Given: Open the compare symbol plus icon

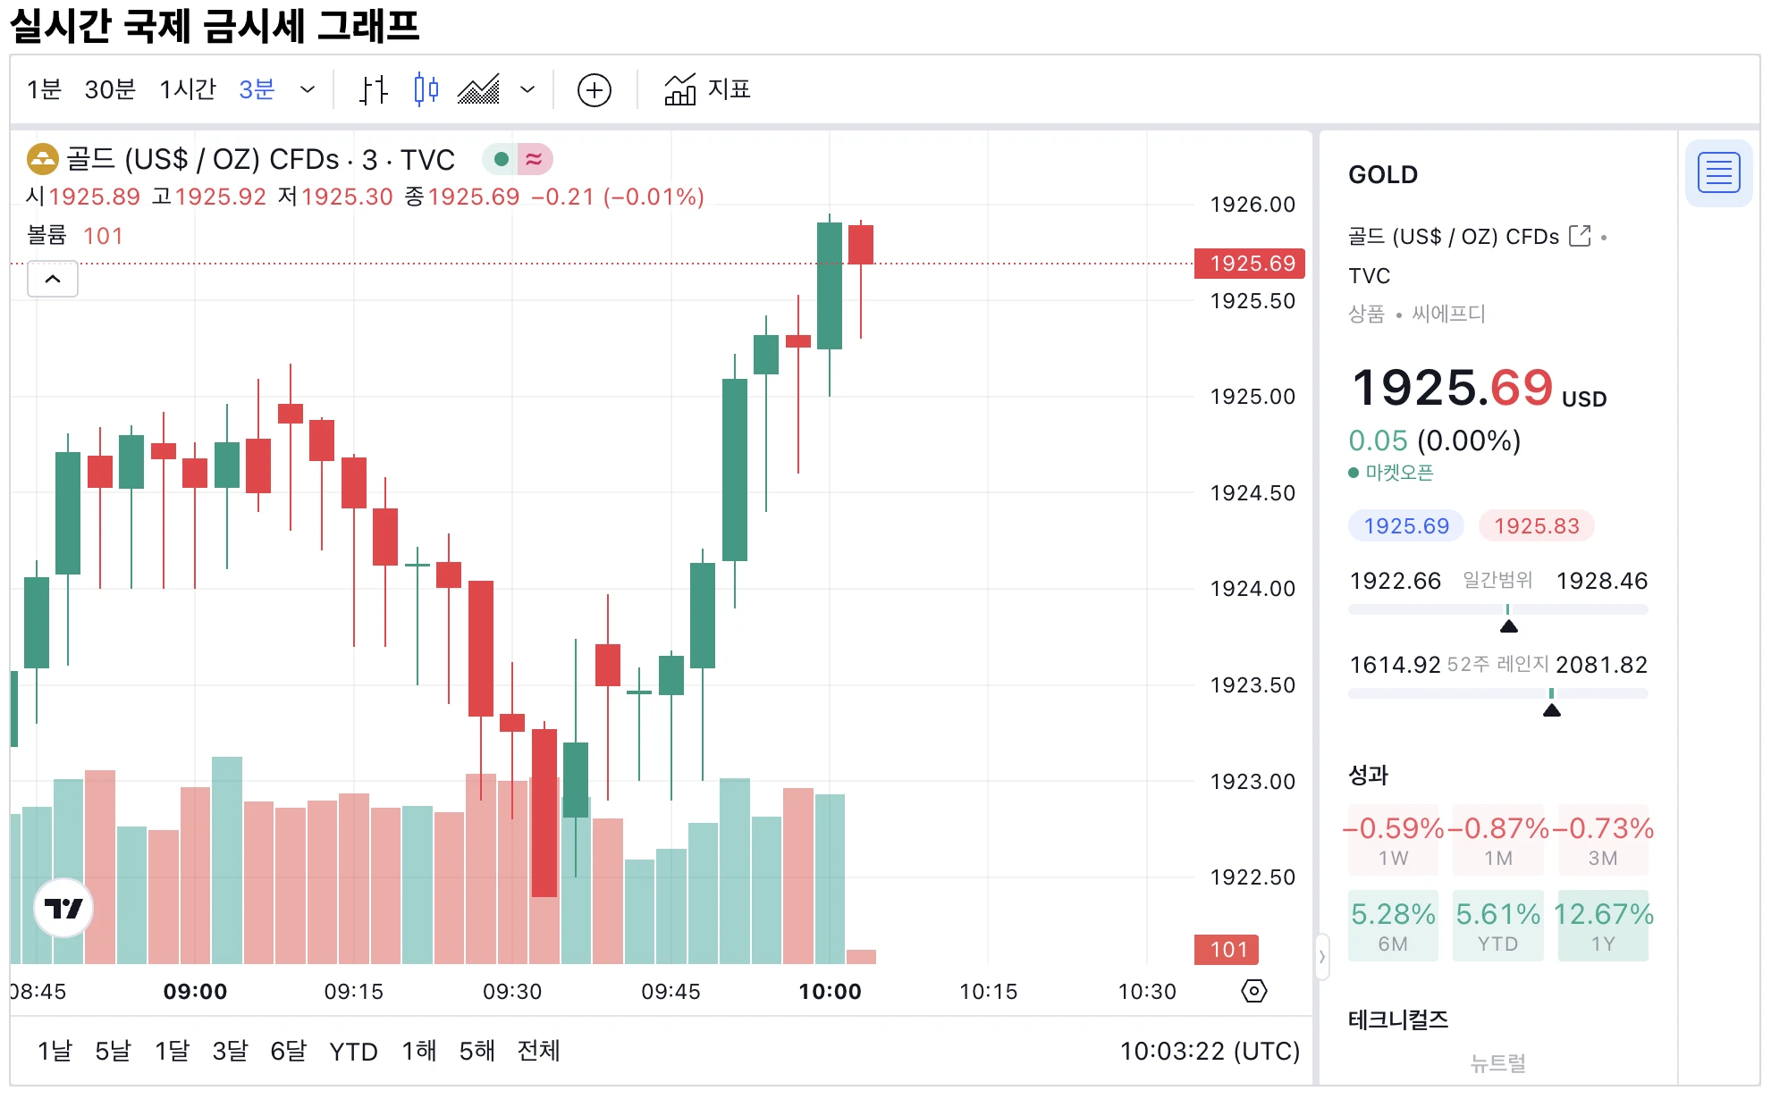Looking at the screenshot, I should [594, 89].
